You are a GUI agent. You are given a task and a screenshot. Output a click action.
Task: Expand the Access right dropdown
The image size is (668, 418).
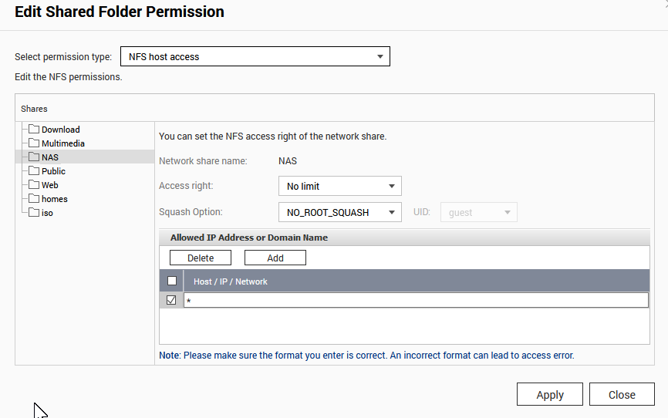339,186
